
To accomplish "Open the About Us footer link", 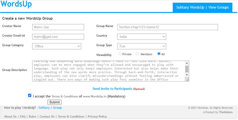I will pos(10,117).
